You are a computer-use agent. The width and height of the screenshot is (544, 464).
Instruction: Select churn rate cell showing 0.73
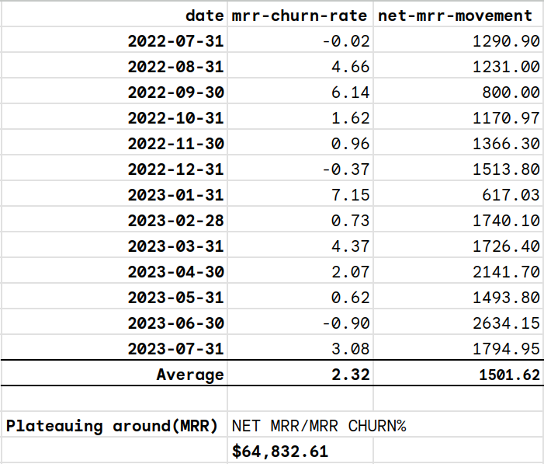tap(300, 220)
